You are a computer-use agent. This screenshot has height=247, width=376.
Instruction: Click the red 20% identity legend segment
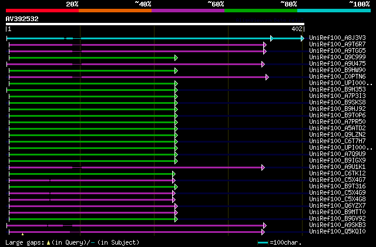(x=42, y=11)
